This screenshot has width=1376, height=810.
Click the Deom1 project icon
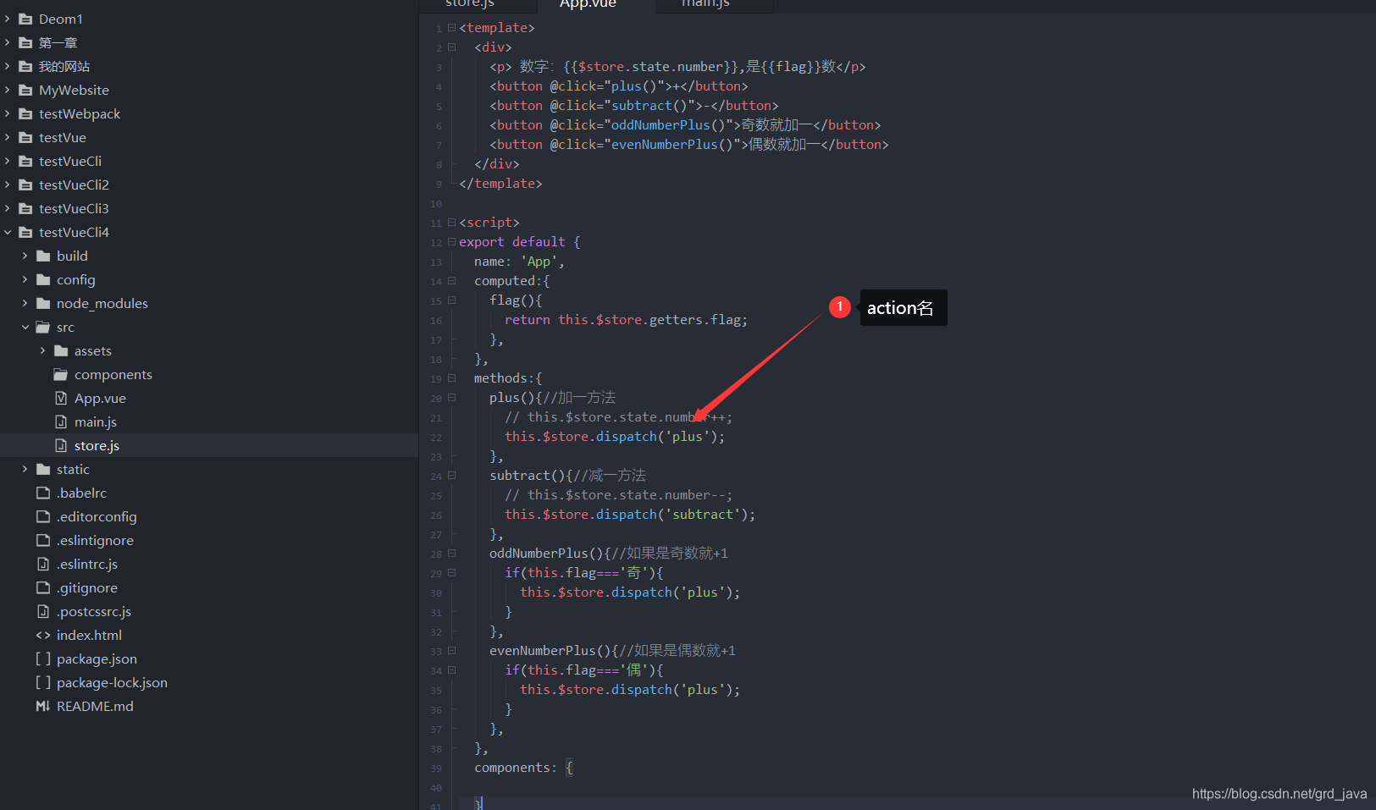coord(25,19)
